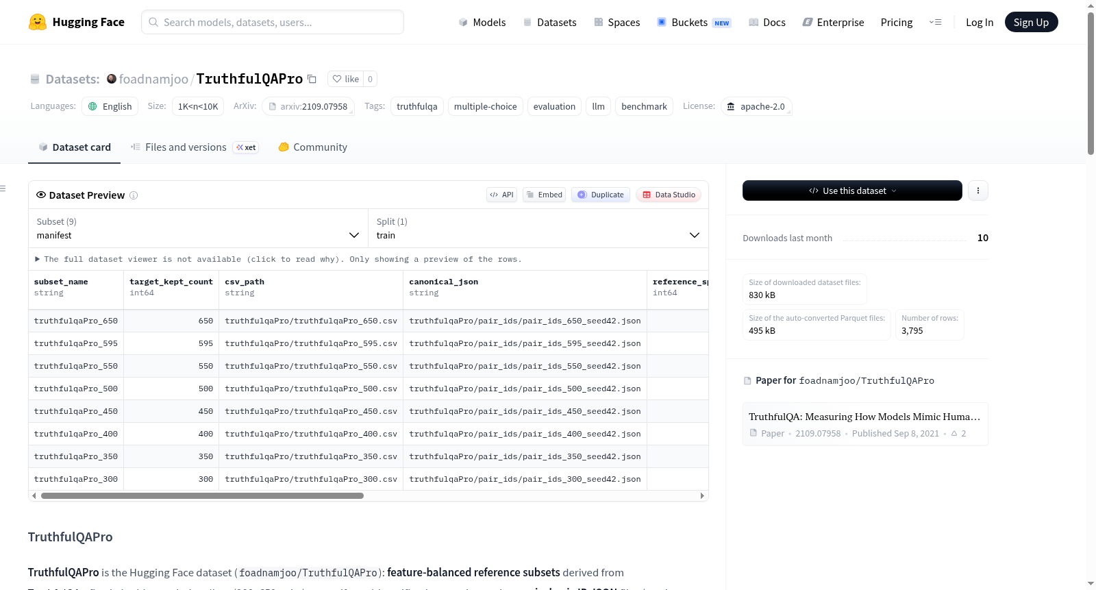The width and height of the screenshot is (1096, 590).
Task: Open the Pricing page
Action: coord(896,22)
